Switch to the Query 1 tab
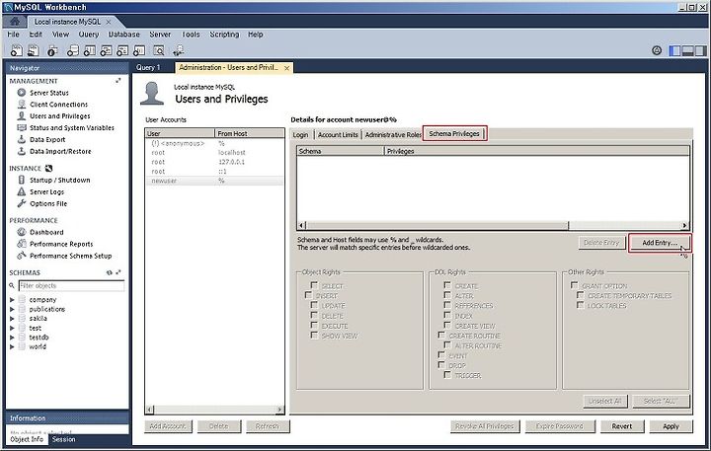The width and height of the screenshot is (711, 451). [148, 67]
